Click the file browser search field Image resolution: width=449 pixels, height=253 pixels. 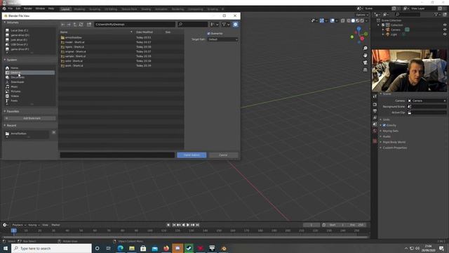tap(192, 25)
